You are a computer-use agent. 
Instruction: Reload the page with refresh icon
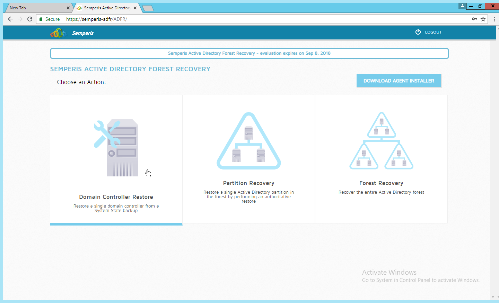30,19
